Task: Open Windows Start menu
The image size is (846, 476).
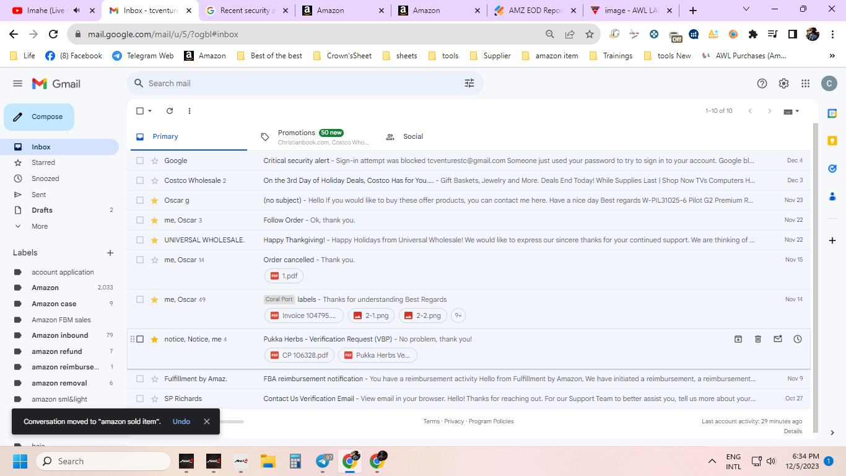Action: (20, 461)
